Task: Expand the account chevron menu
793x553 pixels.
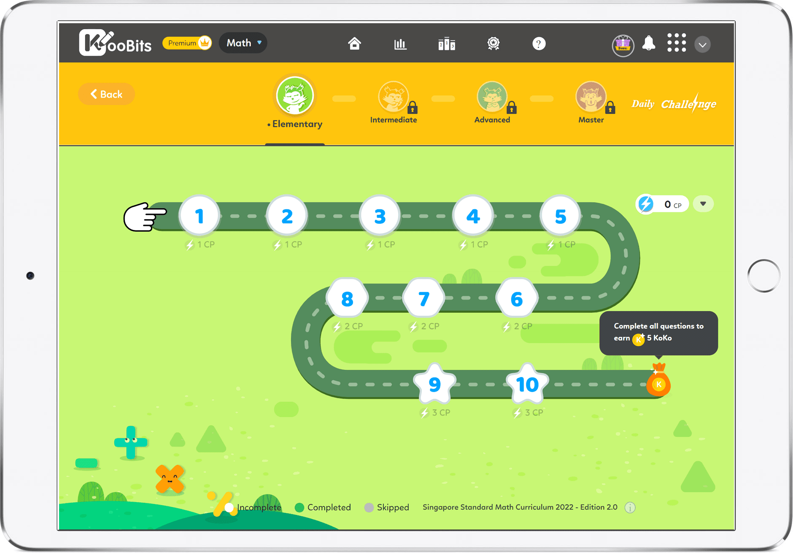Action: tap(702, 44)
